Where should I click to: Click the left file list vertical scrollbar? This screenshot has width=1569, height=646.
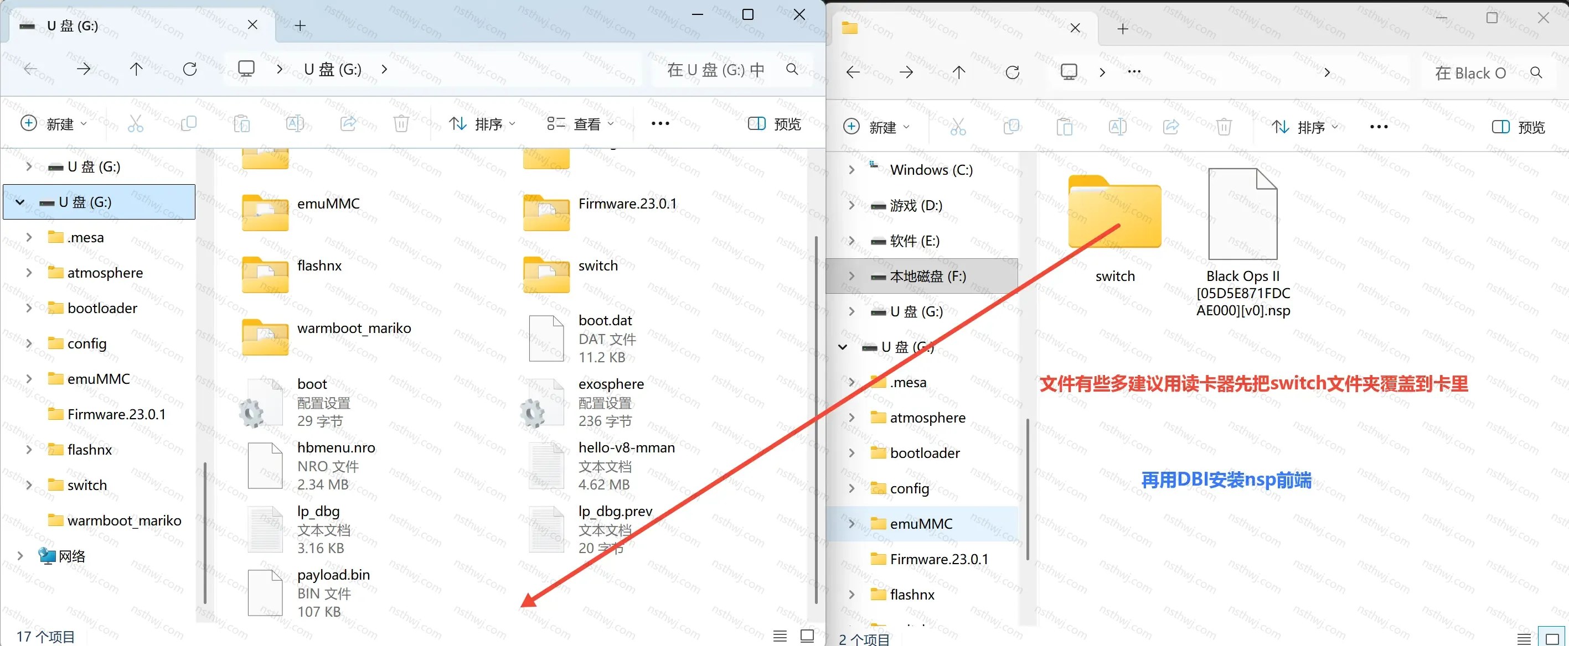[816, 420]
